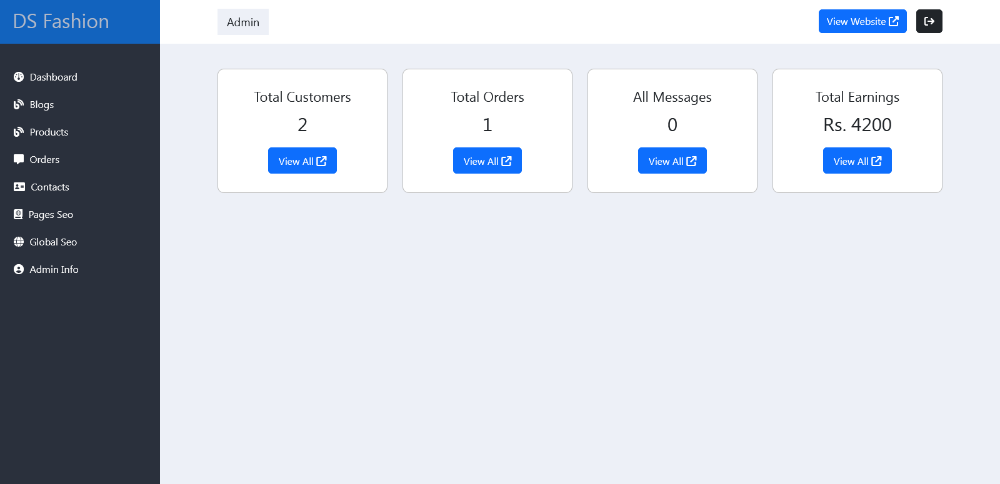1000x484 pixels.
Task: Click the Contacts address card icon
Action: pos(19,187)
